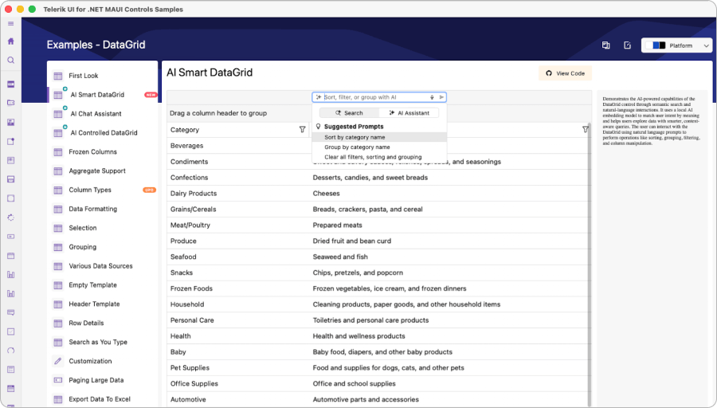
Task: Open the AI Controlled DataGrid example
Action: [103, 132]
